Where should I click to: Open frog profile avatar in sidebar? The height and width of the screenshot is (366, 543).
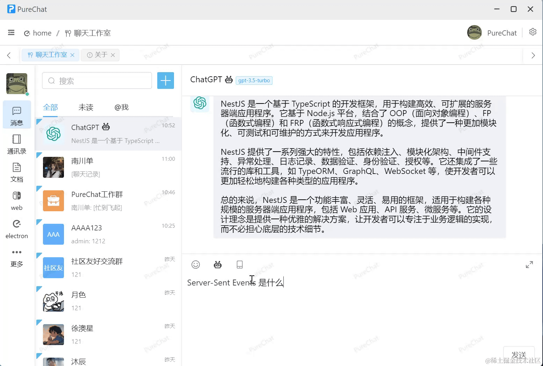point(17,84)
